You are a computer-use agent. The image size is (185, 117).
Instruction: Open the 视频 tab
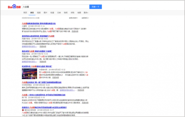tap(39, 13)
